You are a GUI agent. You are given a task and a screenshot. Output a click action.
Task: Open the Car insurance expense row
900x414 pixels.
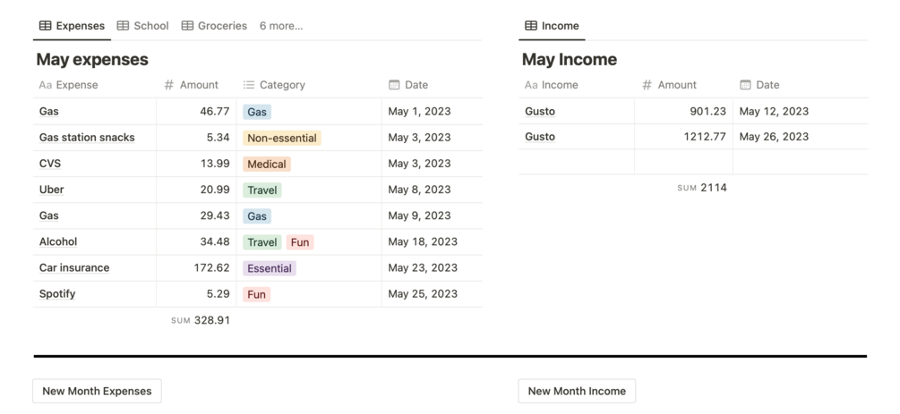point(74,268)
